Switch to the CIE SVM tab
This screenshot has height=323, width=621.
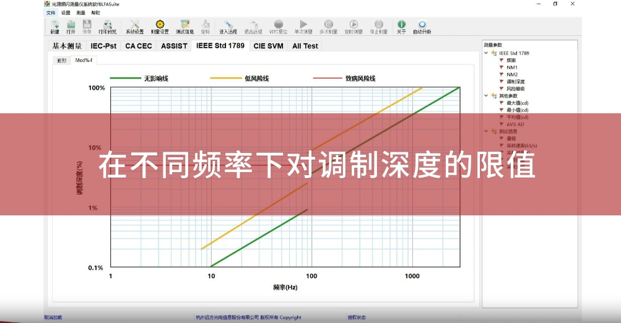(x=268, y=46)
